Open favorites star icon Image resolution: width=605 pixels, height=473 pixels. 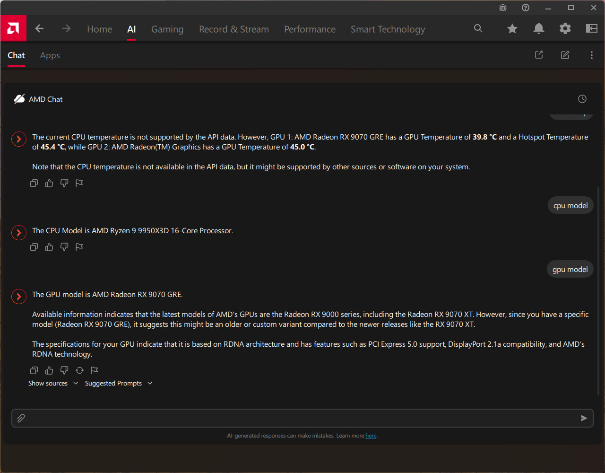click(512, 29)
